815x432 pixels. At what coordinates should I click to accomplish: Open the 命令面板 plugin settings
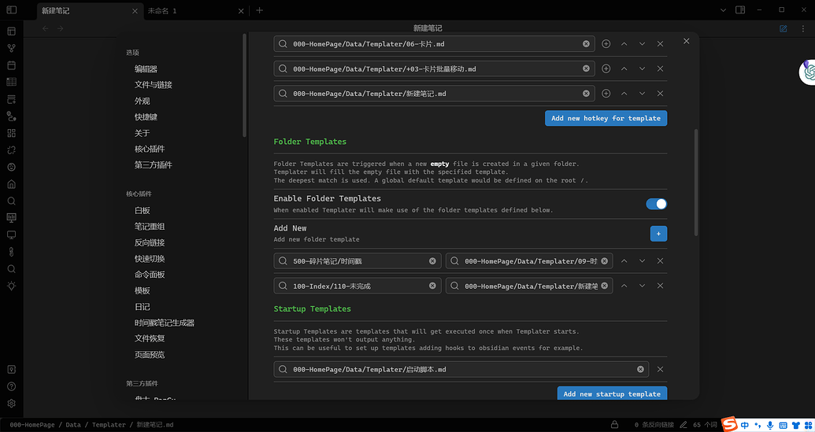point(150,275)
